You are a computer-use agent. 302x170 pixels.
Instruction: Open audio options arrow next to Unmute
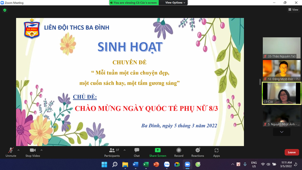18,150
